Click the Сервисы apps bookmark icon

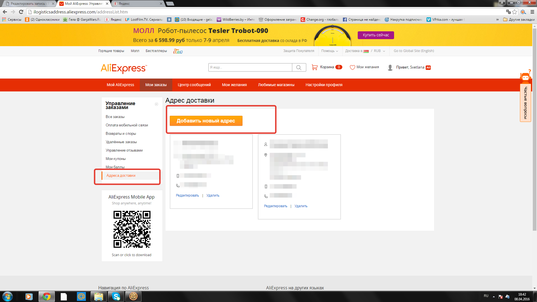[4, 20]
